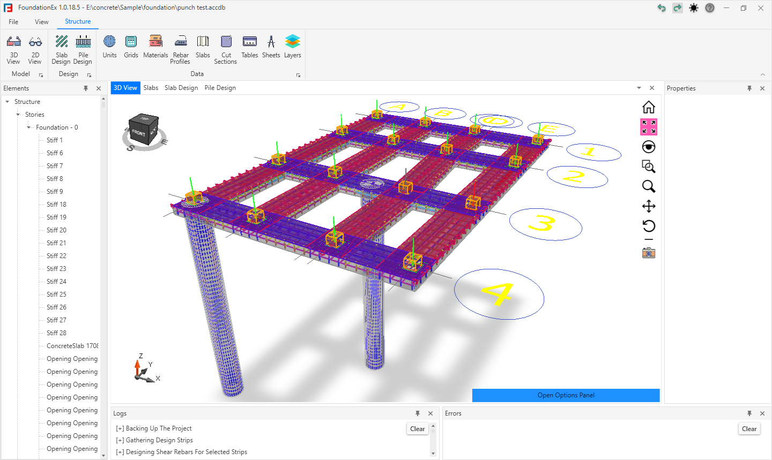
Task: Open the Pile Design ribbon tool
Action: (x=83, y=49)
